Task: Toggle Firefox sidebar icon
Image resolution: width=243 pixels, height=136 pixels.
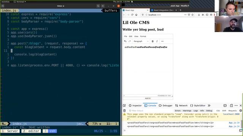Action: [x=207, y=15]
